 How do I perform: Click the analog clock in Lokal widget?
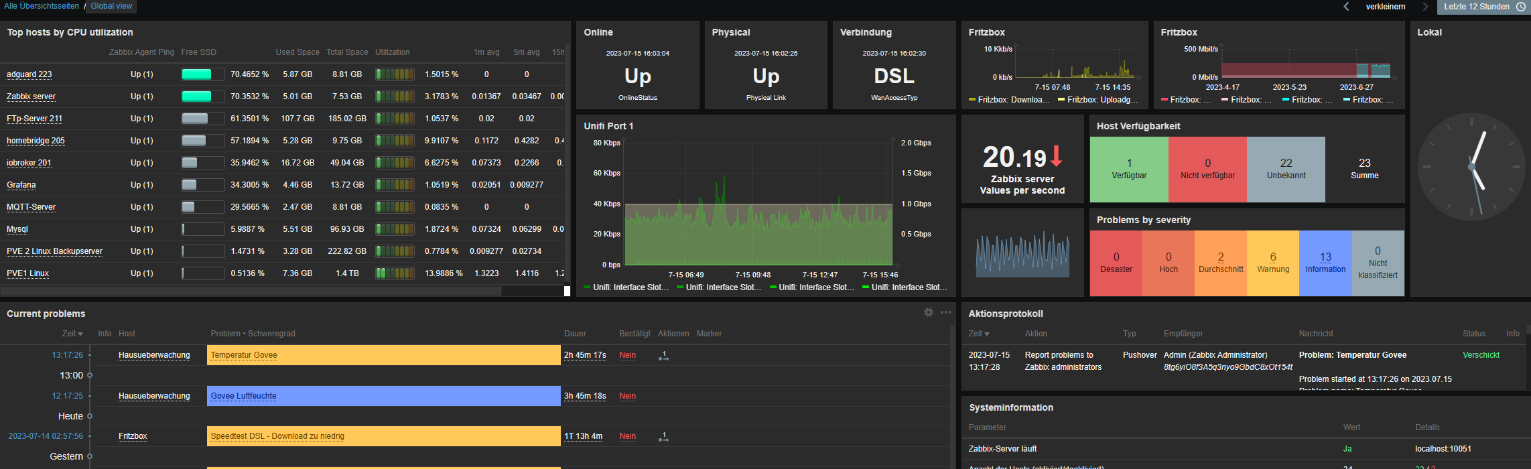coord(1471,167)
